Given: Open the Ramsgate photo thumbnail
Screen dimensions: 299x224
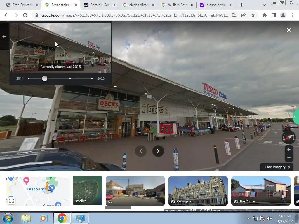Looking at the screenshot, I should 198,191.
